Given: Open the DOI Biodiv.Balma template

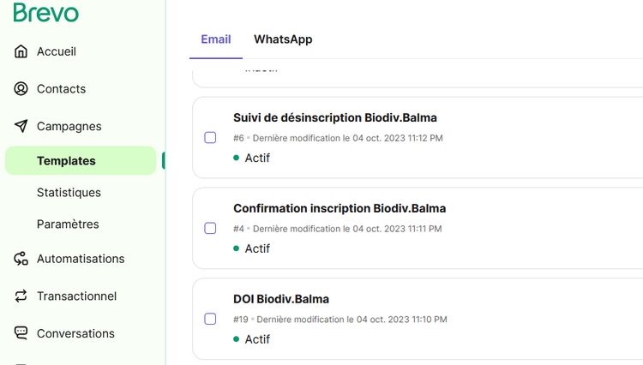Looking at the screenshot, I should tap(281, 299).
